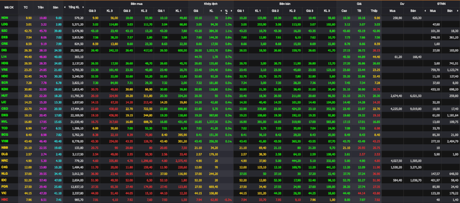Click DIG total volume 25,582,20
The width and height of the screenshot is (460, 203).
(77, 50)
